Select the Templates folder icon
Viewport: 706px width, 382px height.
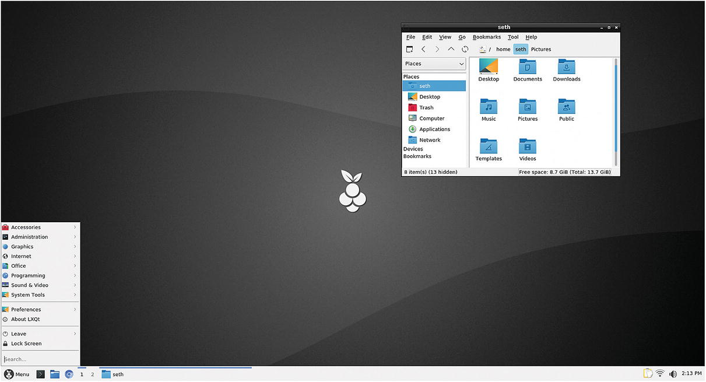point(489,150)
